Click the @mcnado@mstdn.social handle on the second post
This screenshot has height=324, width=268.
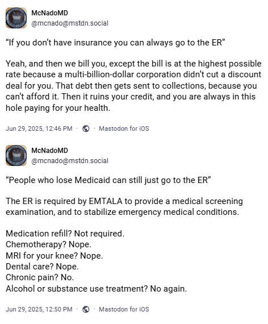pos(70,161)
